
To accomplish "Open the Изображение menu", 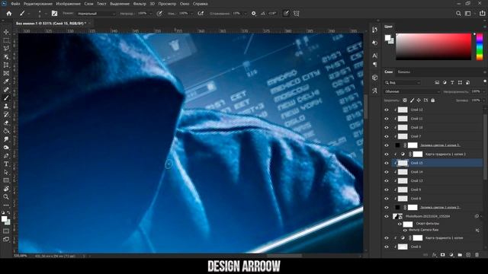I will [x=68, y=4].
